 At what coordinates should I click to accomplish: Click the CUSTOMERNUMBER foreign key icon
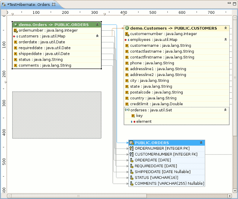click(x=131, y=154)
